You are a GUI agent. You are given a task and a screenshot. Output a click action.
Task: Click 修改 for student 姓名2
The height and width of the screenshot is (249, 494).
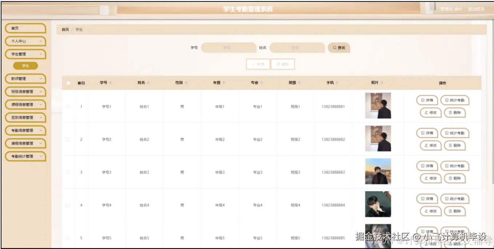431,145
